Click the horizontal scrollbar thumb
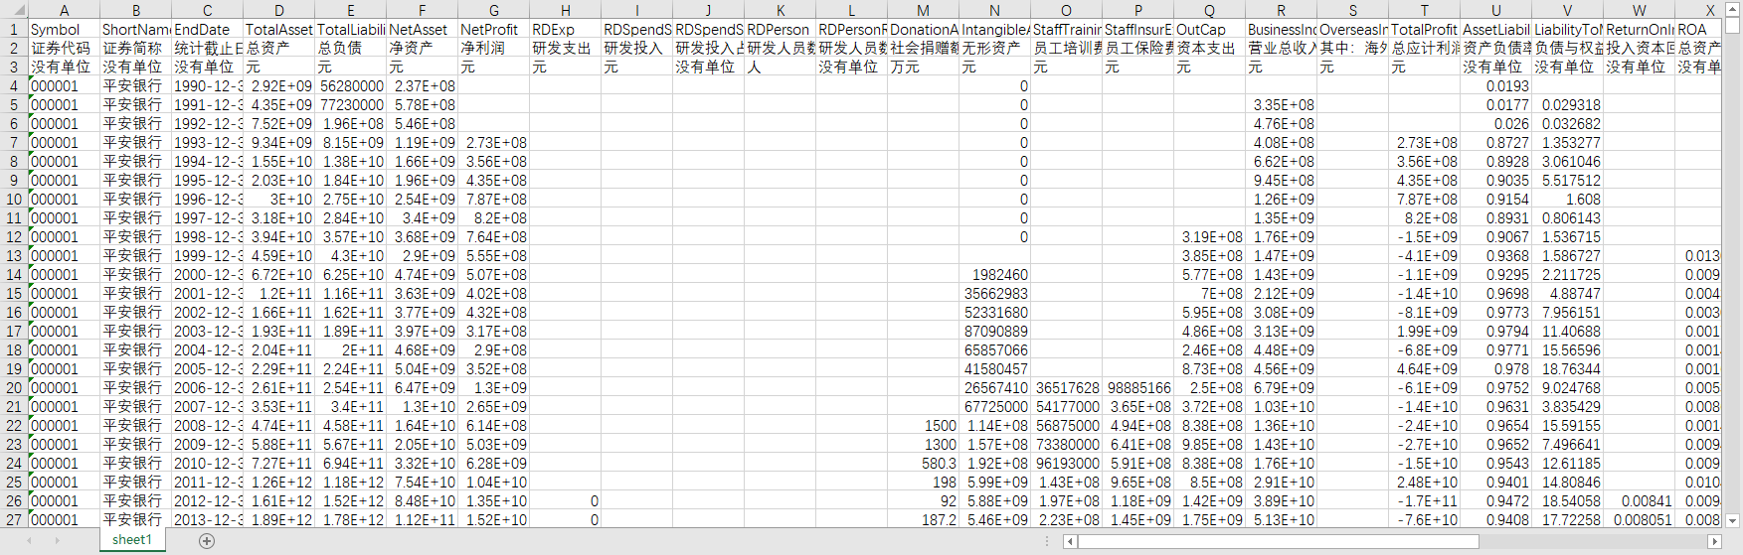Viewport: 1743px width, 555px height. click(x=1279, y=541)
